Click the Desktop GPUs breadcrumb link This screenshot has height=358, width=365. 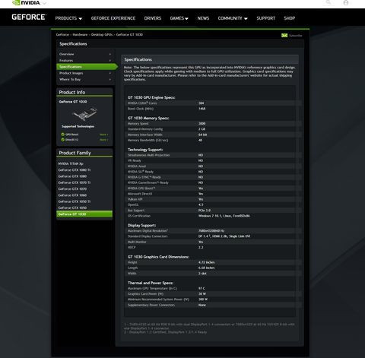(x=102, y=35)
